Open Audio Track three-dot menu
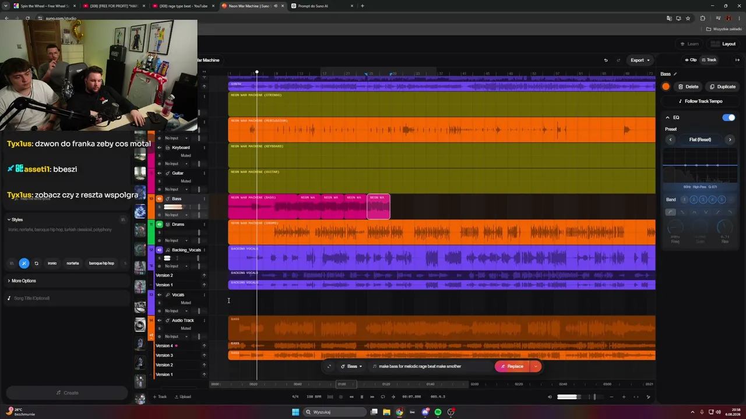Viewport: 746px width, 419px height. click(204, 321)
